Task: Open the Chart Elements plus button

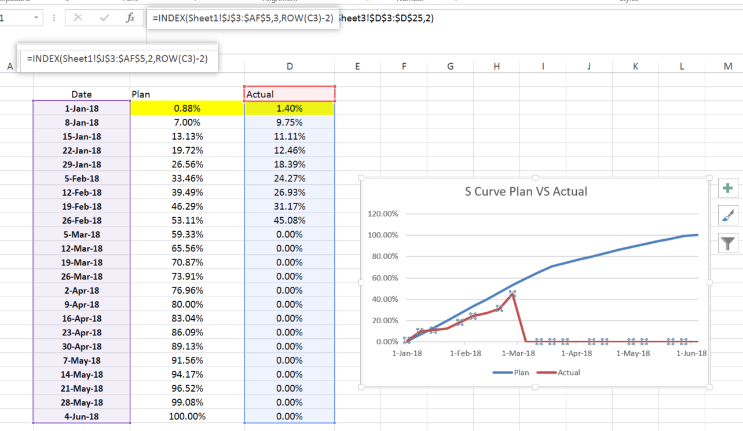Action: [x=728, y=188]
